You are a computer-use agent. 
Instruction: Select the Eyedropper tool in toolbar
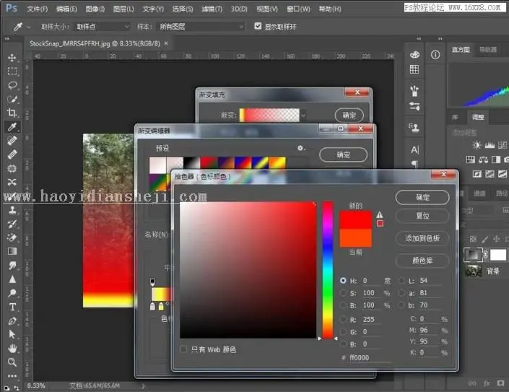[x=12, y=126]
